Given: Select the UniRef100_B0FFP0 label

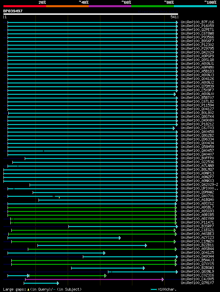Looking at the screenshot, I should pyautogui.click(x=197, y=158).
